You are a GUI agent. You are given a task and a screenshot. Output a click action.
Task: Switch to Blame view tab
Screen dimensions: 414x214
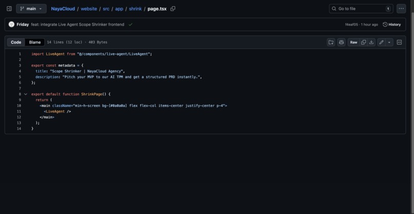(x=35, y=42)
